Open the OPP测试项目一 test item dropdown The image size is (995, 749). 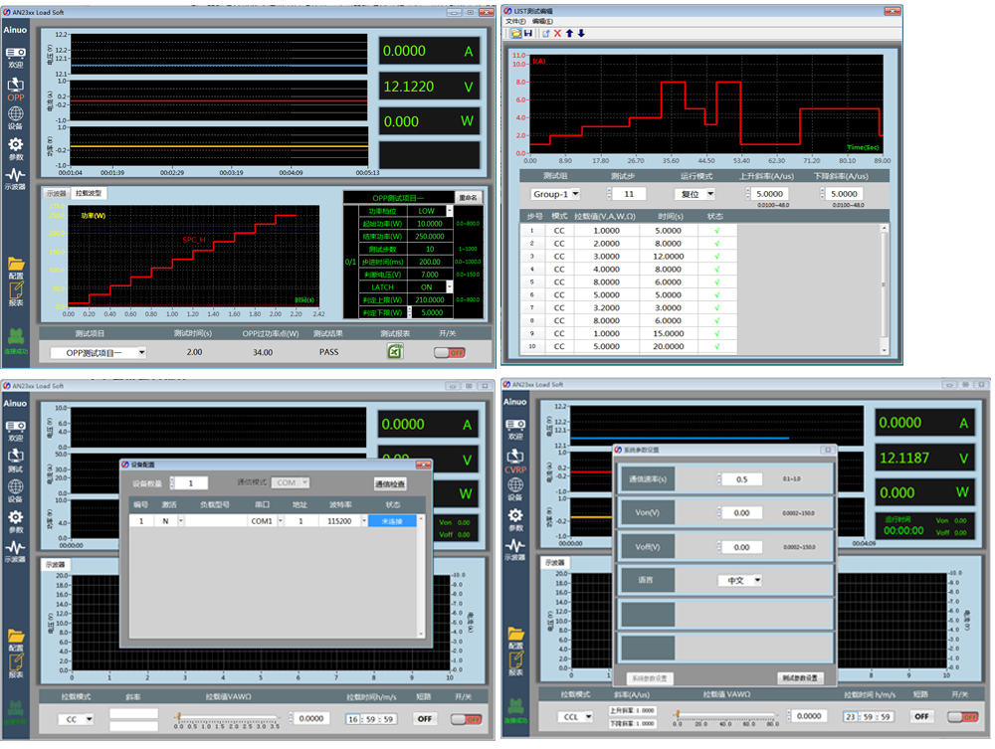click(99, 352)
